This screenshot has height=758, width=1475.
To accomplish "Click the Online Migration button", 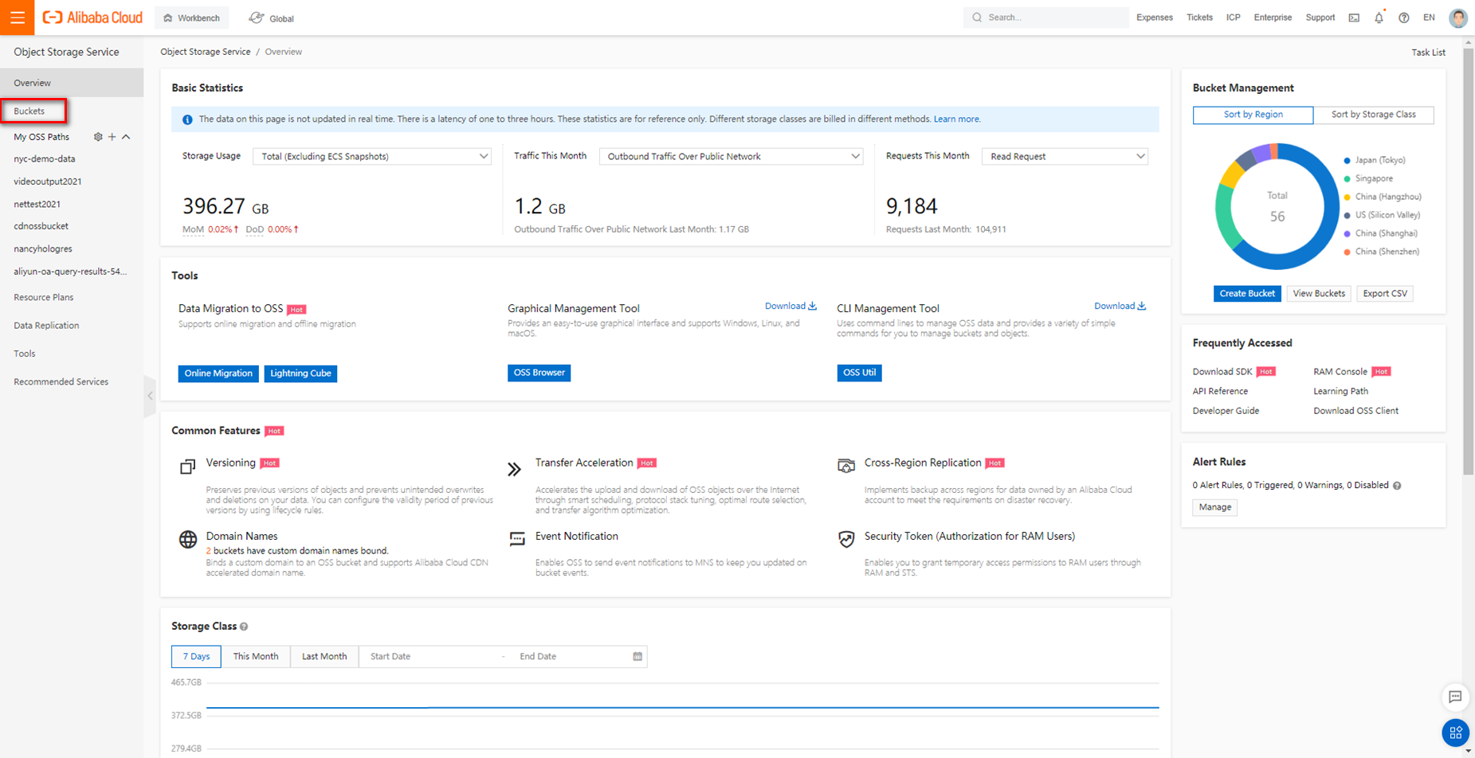I will (218, 373).
